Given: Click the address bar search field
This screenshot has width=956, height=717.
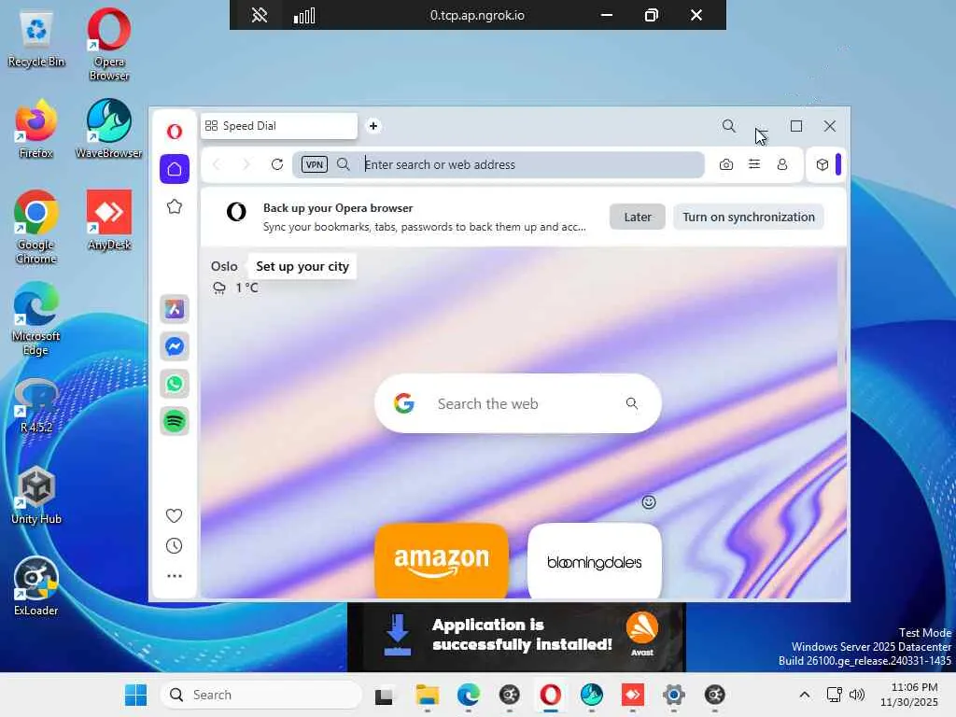Looking at the screenshot, I should [499, 164].
